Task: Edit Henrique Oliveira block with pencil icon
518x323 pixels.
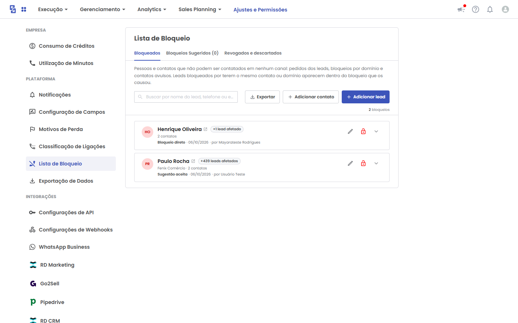Action: coord(350,131)
